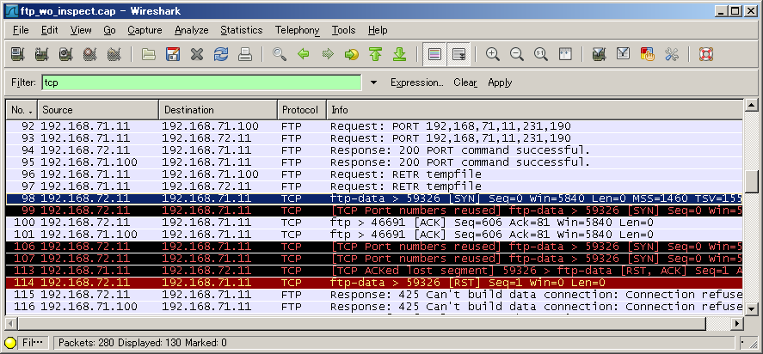Click the horizontal scrollbar right arrow
Viewport: 763px width, 354px height.
tap(737, 323)
